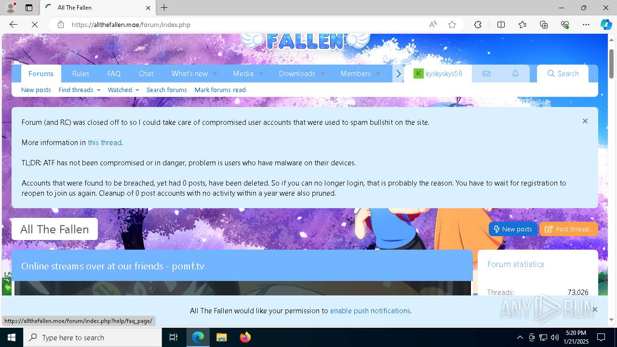Open Members section

pyautogui.click(x=355, y=74)
